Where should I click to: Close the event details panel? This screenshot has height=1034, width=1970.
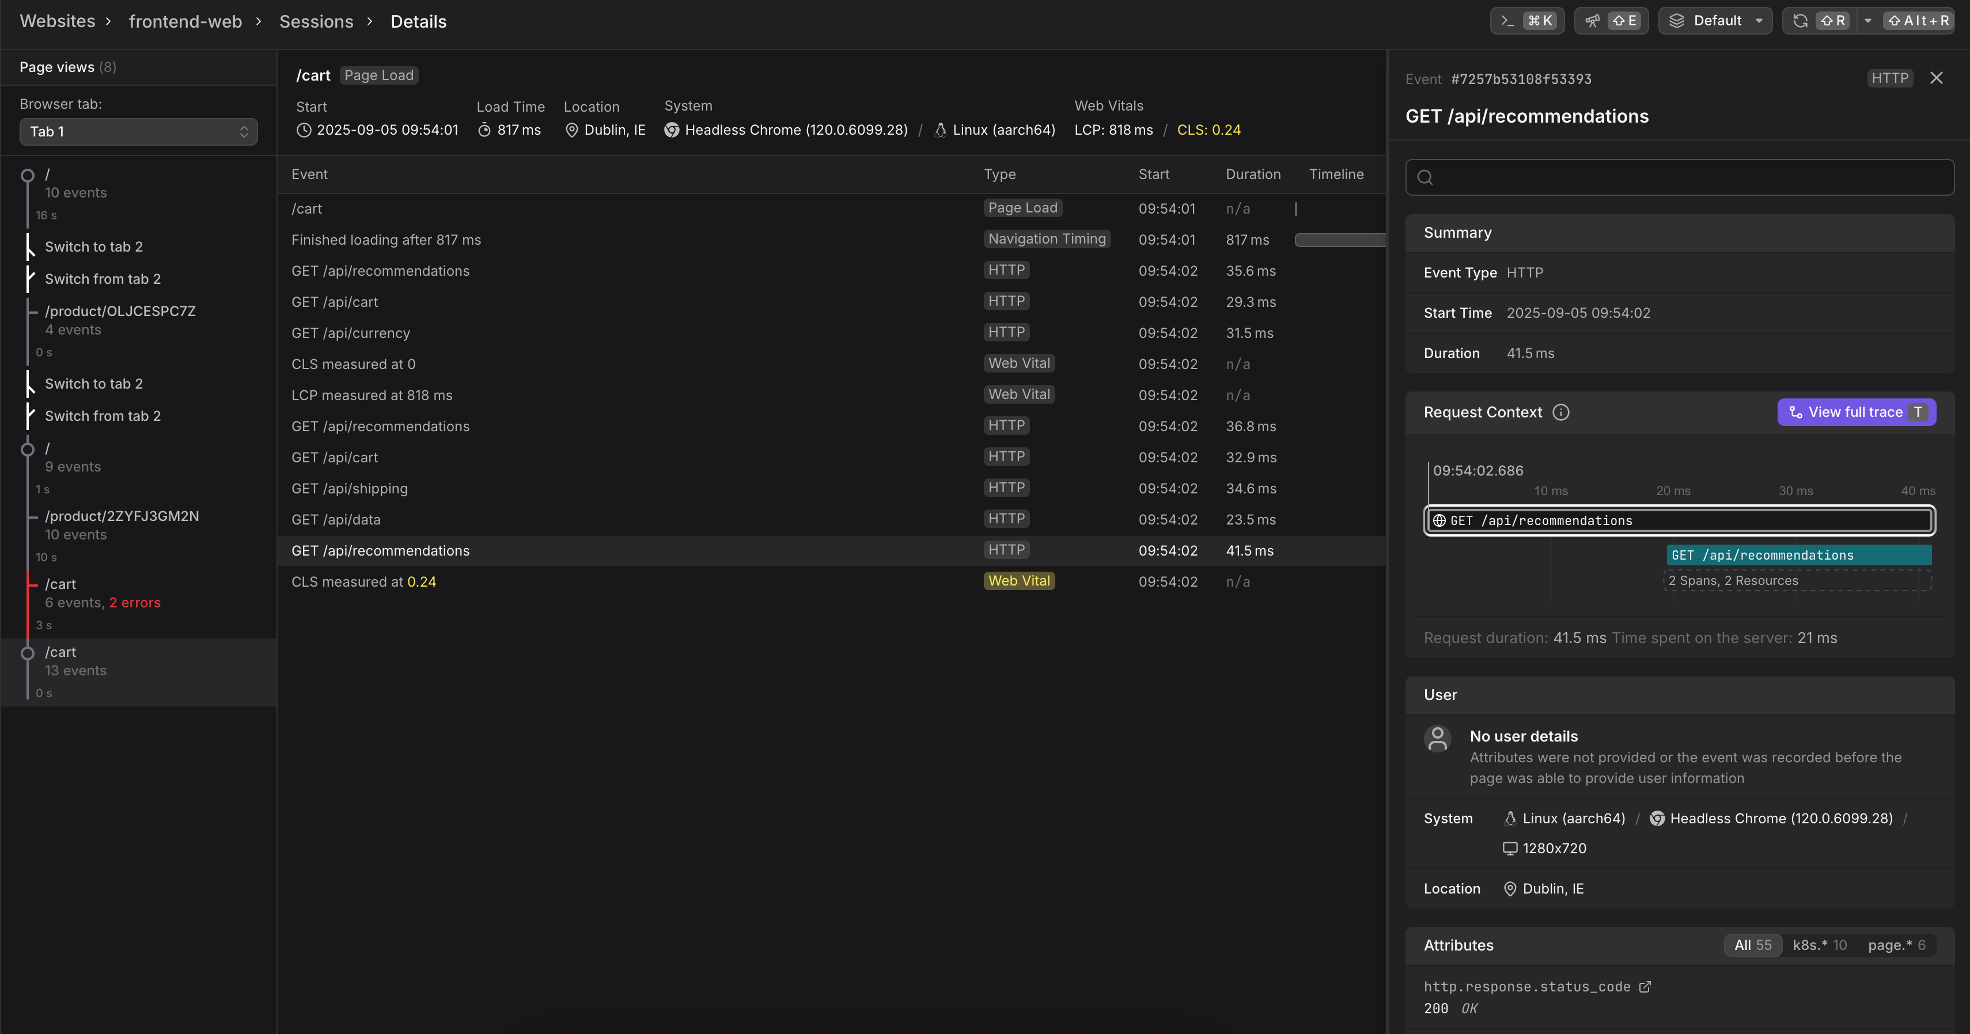tap(1935, 78)
